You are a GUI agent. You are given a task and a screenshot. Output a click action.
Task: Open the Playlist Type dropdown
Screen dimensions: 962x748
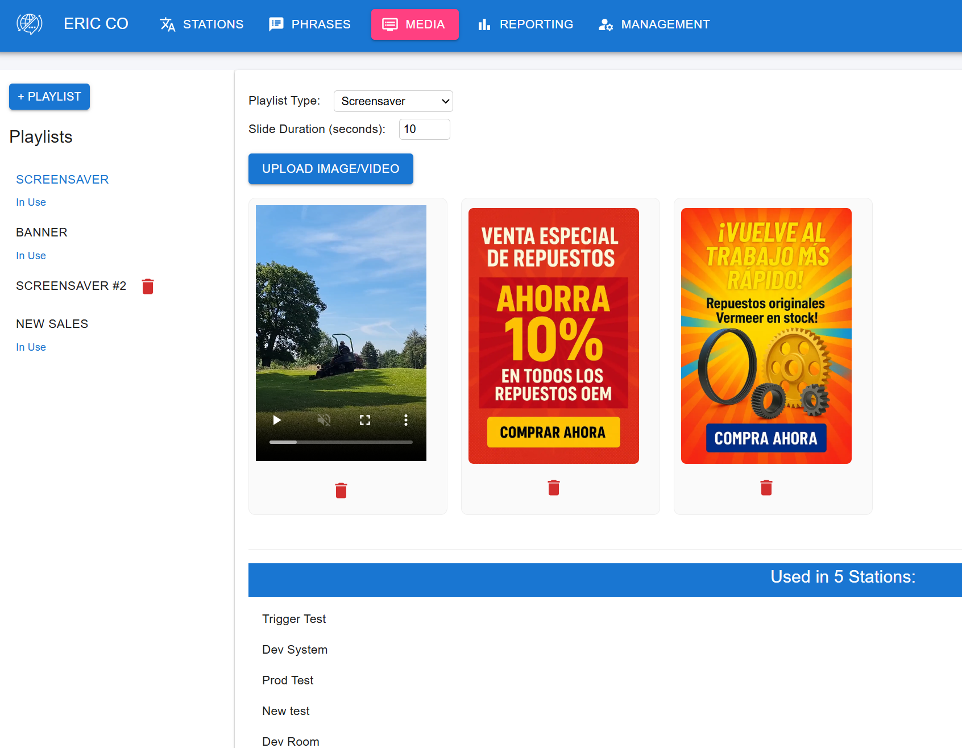pyautogui.click(x=393, y=101)
